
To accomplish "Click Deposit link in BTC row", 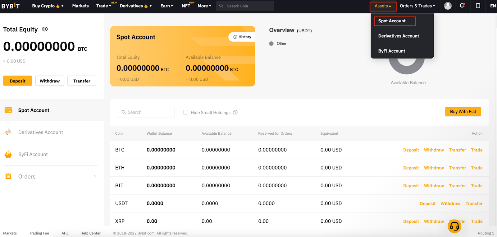I will click(411, 150).
